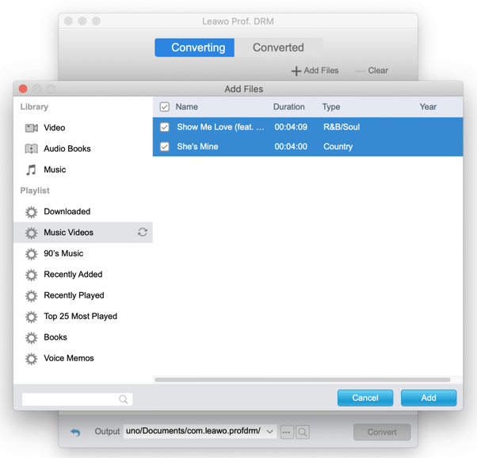Click the plus icon beside Add Files
This screenshot has width=477, height=458.
[296, 71]
